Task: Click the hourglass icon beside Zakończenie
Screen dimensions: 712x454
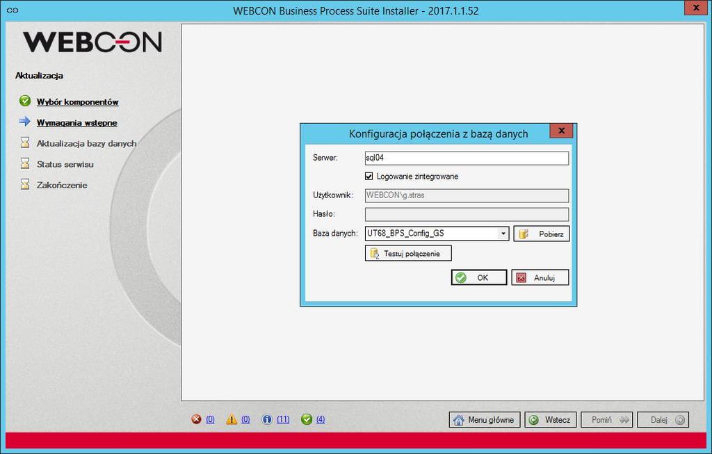Action: coord(25,184)
